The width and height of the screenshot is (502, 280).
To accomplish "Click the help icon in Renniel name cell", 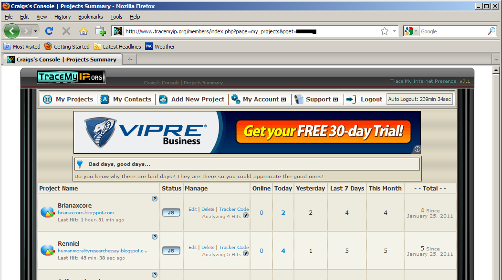I will click(155, 237).
